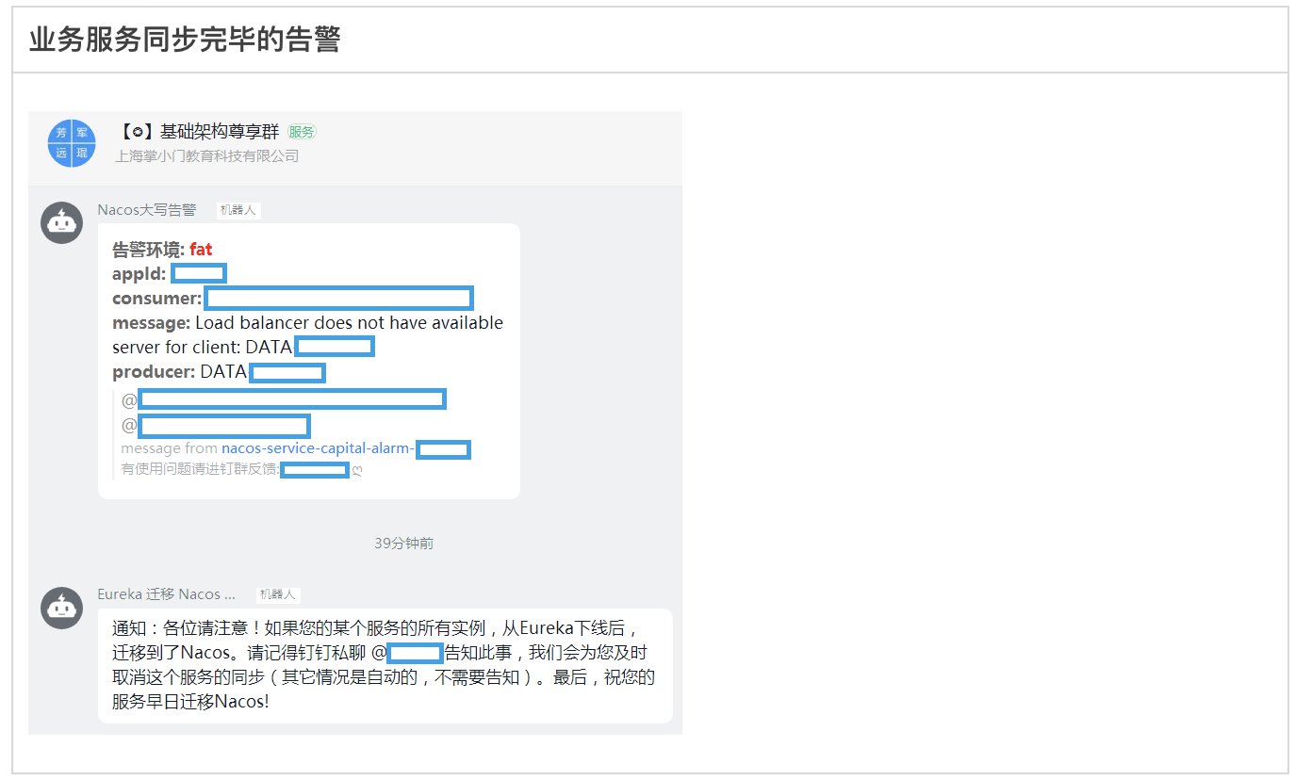Click the appId label in alert
This screenshot has height=780, width=1295.
point(139,274)
